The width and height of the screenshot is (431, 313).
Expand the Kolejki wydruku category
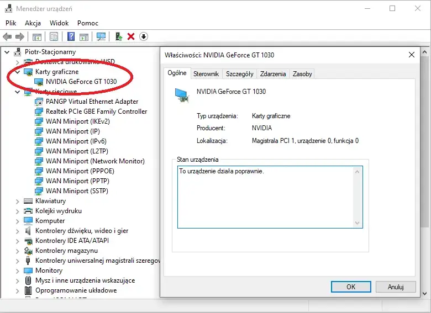tap(18, 211)
